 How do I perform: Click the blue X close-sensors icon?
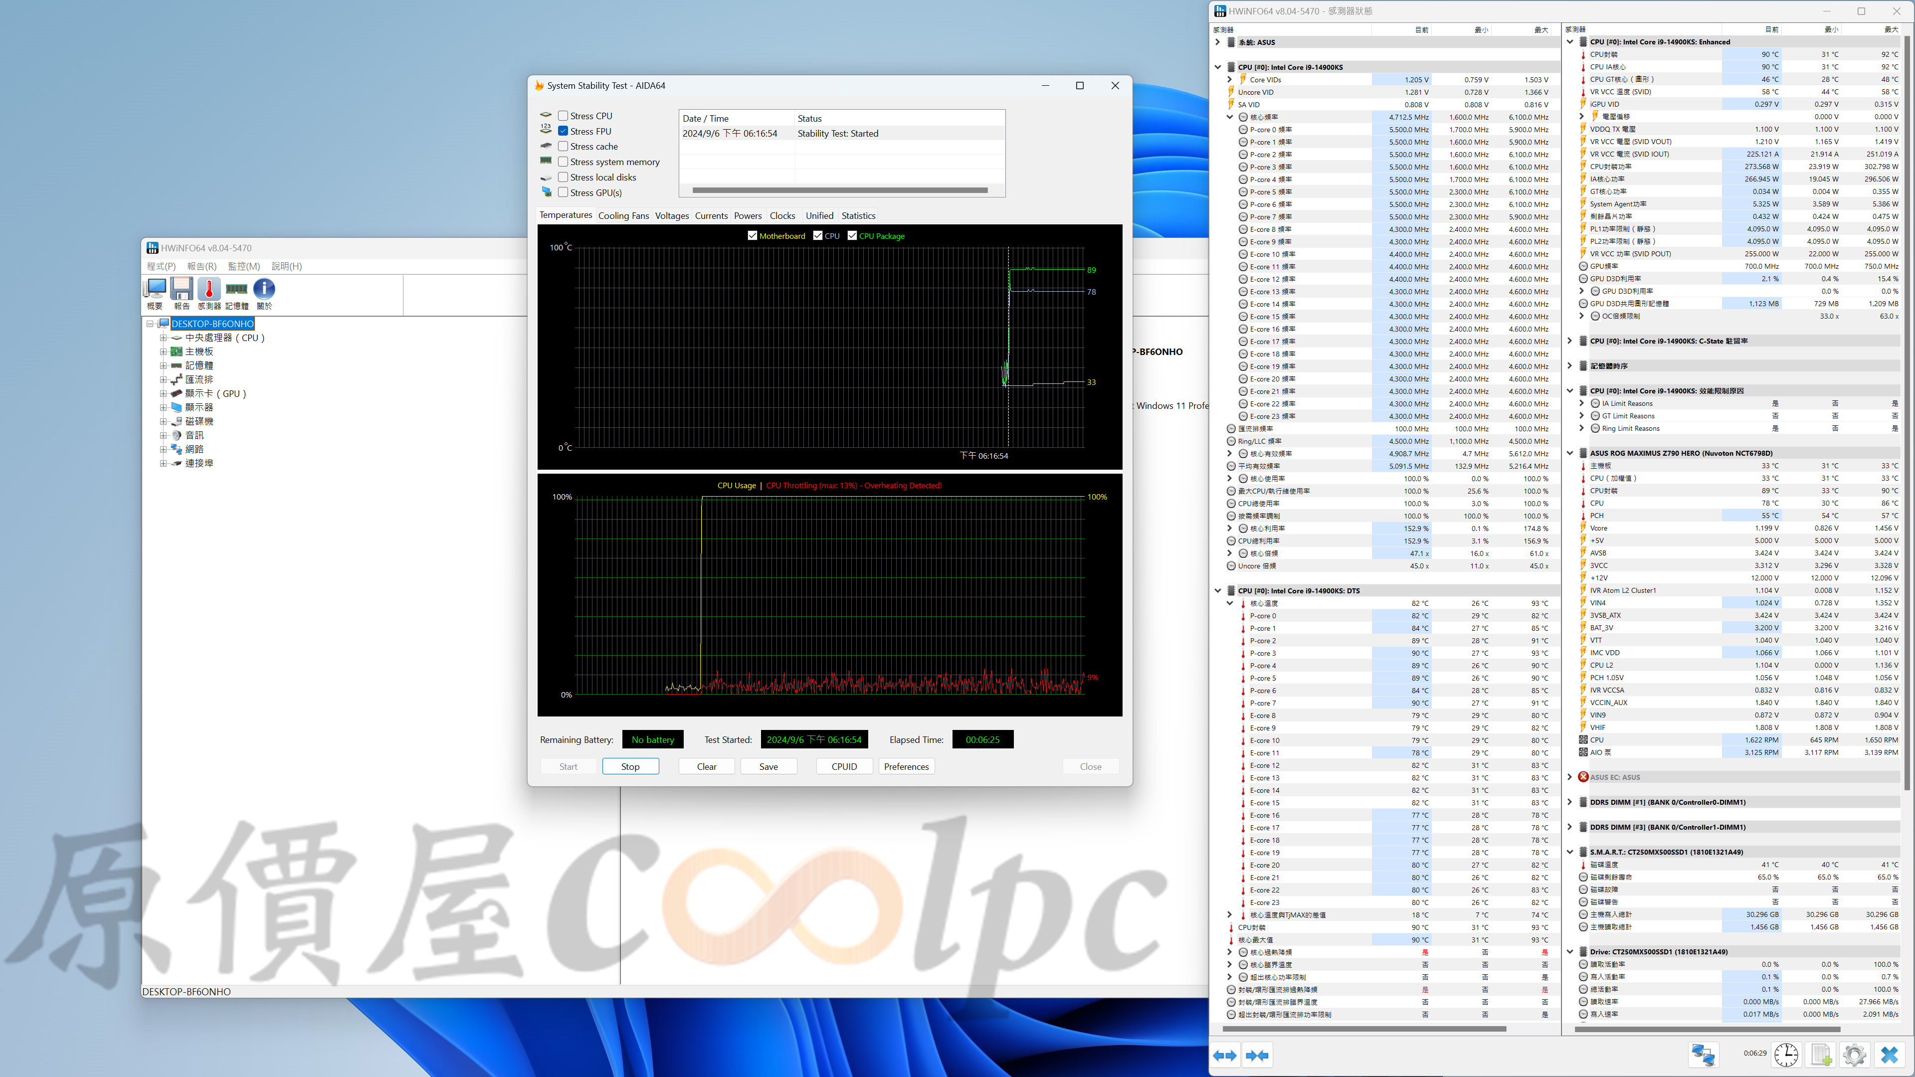[1889, 1055]
